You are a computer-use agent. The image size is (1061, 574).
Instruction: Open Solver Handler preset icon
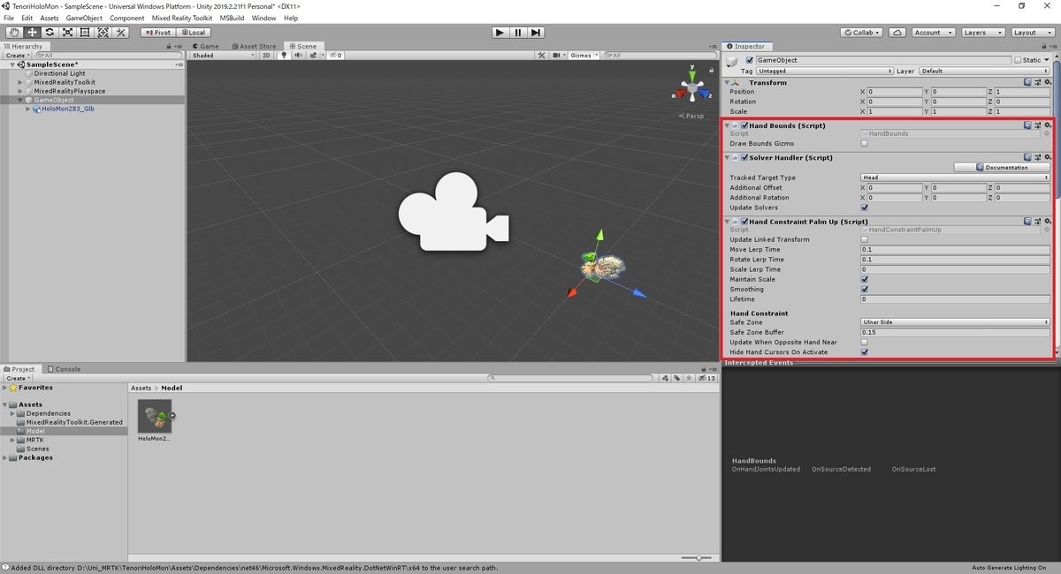coord(1037,157)
